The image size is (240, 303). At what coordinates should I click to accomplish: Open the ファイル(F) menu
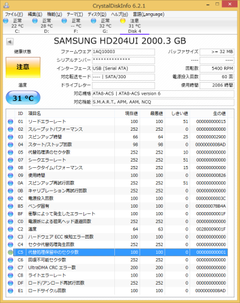pyautogui.click(x=14, y=15)
